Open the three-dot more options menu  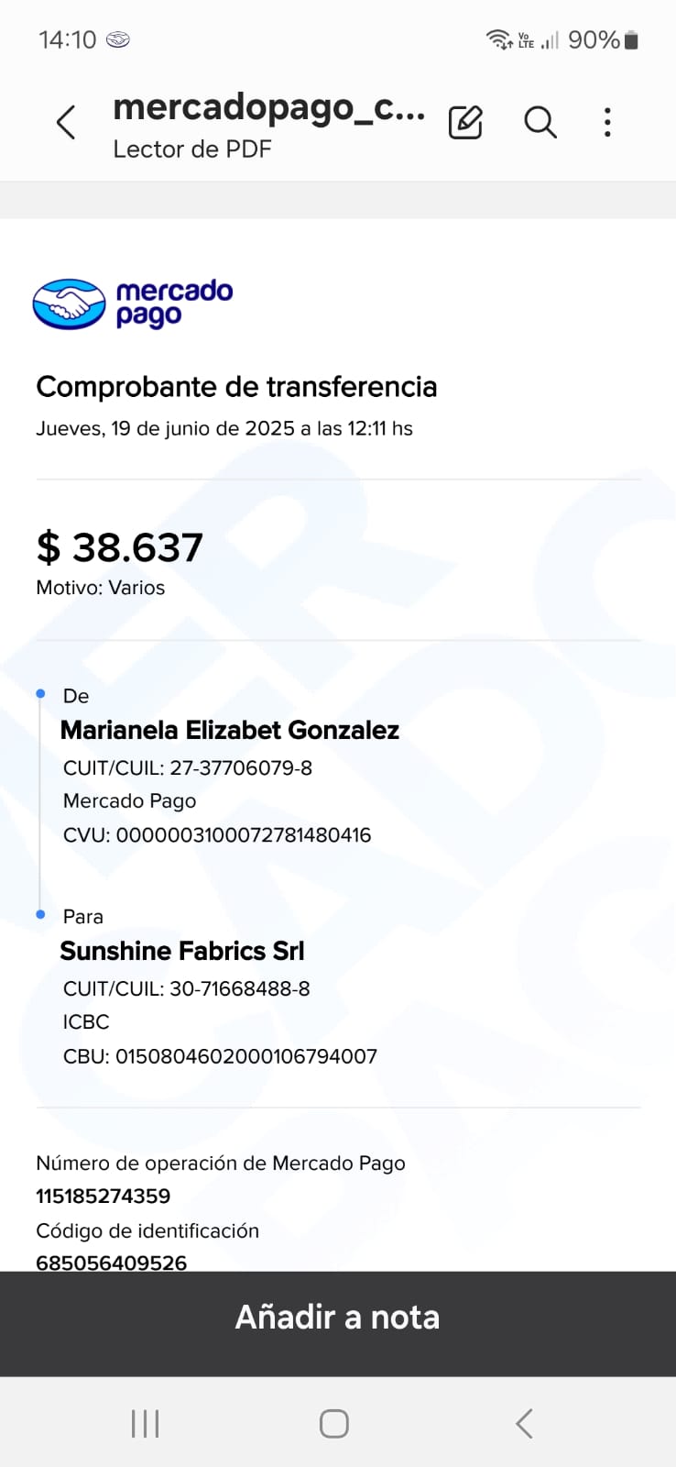pos(607,122)
